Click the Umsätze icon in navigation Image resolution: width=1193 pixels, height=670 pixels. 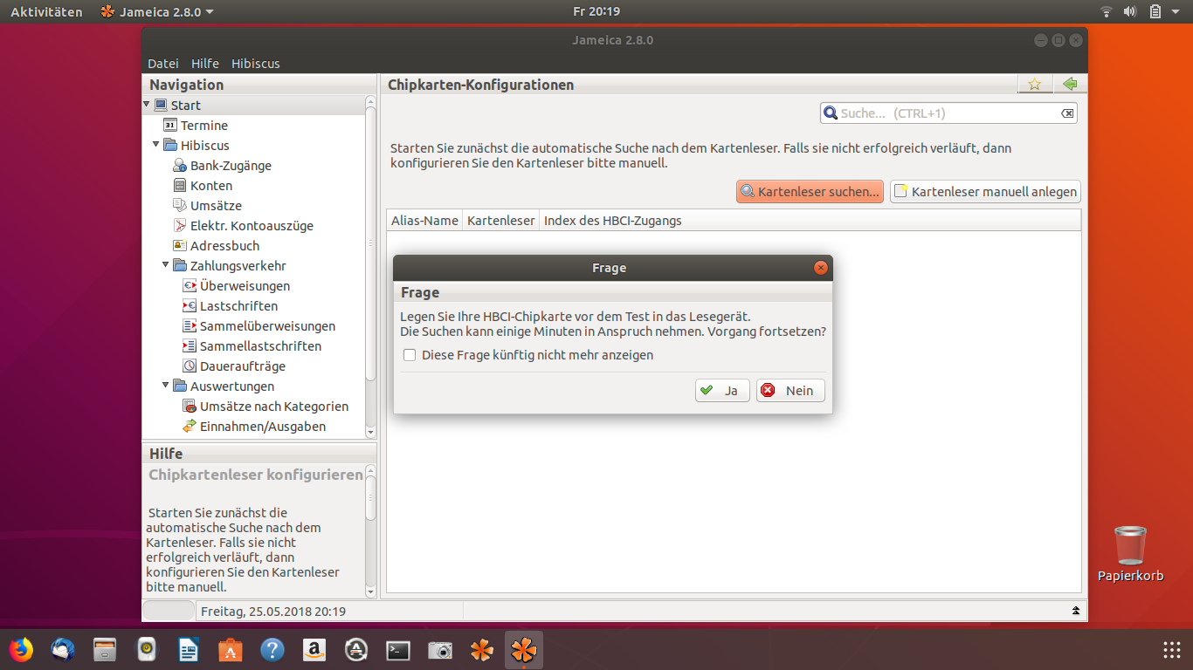point(180,206)
